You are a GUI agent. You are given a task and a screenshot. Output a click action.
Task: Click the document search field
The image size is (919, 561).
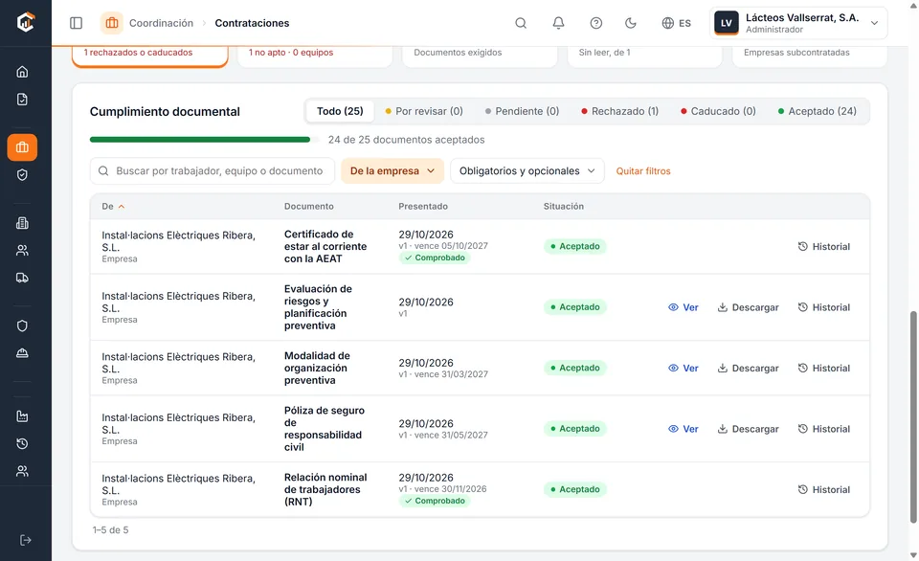213,170
